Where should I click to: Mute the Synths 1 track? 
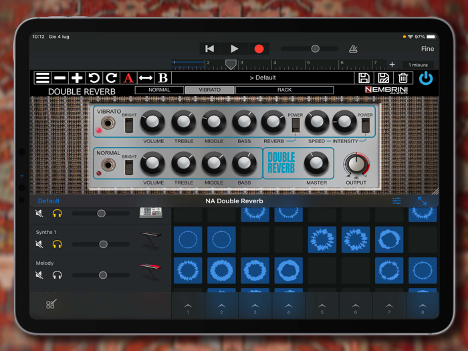39,244
